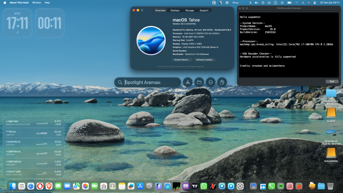The image size is (343, 193).
Task: Switch to the Storage tab
Action: pos(189,11)
